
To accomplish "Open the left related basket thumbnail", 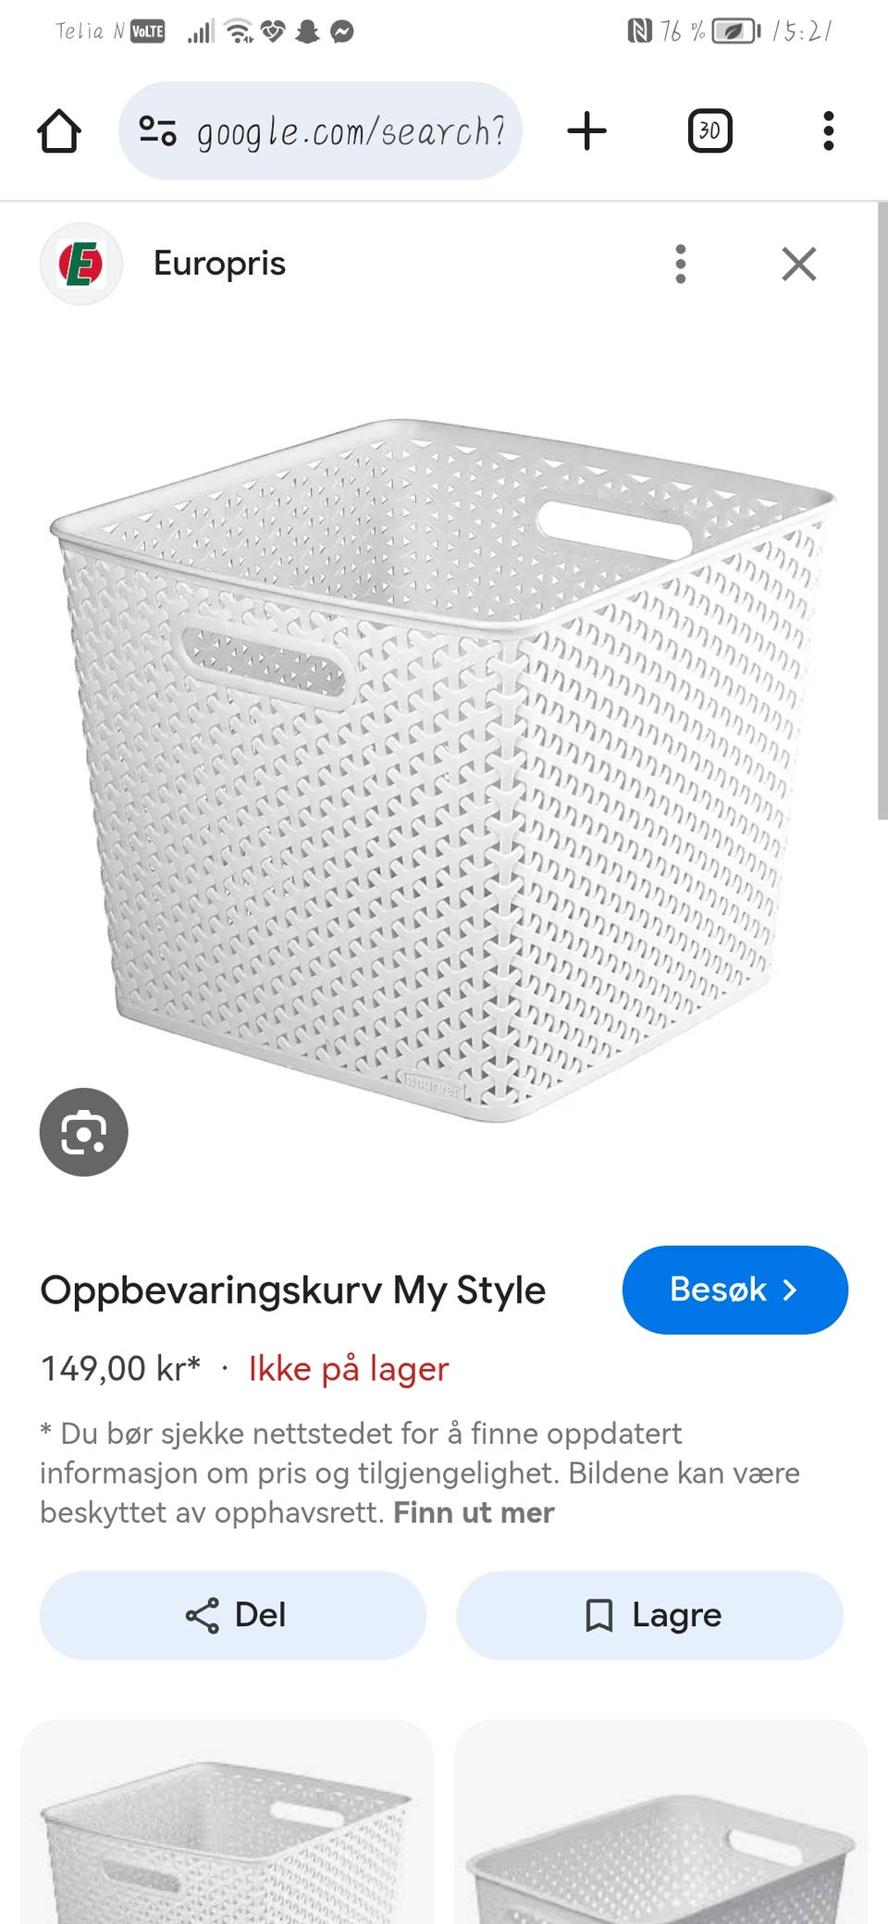I will 227,1821.
